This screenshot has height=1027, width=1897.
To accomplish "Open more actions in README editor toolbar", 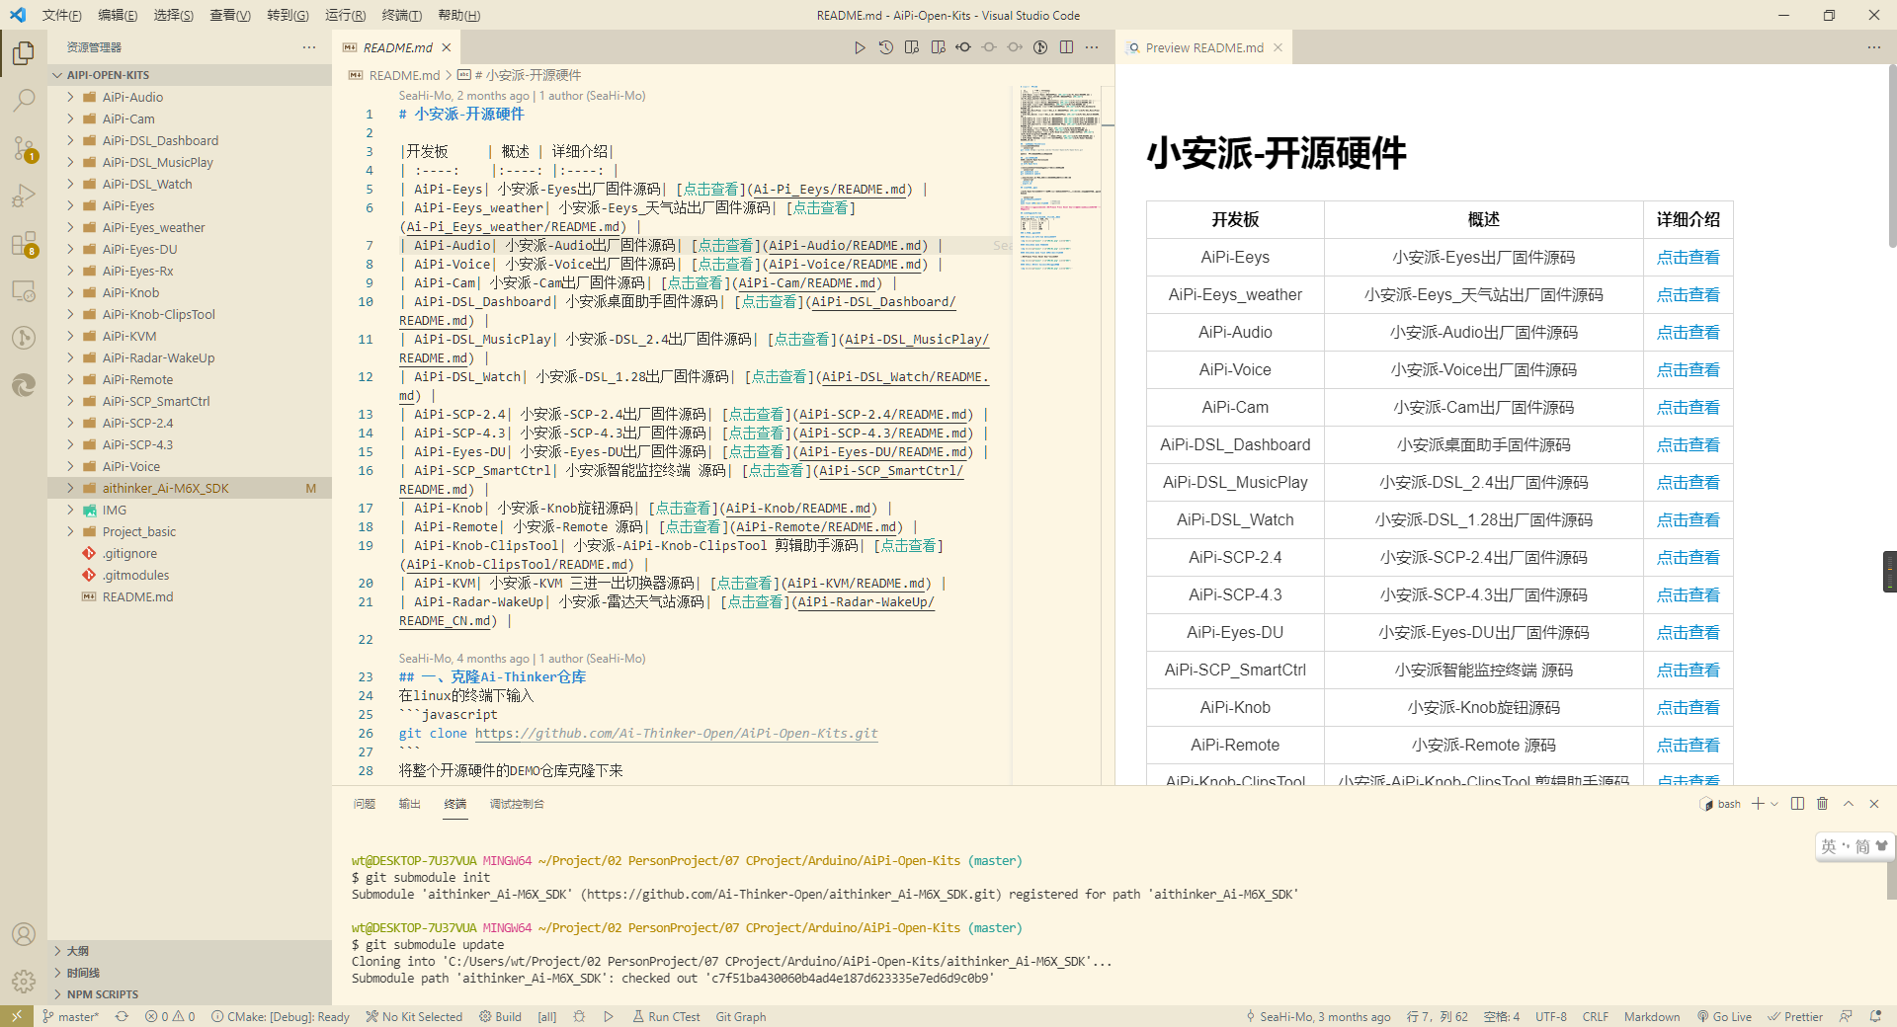I will 1092,47.
